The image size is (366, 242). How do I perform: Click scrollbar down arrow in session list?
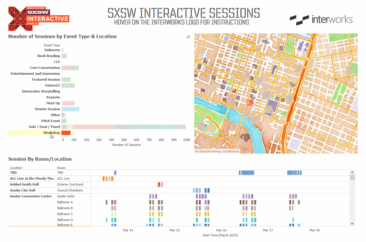(352, 224)
